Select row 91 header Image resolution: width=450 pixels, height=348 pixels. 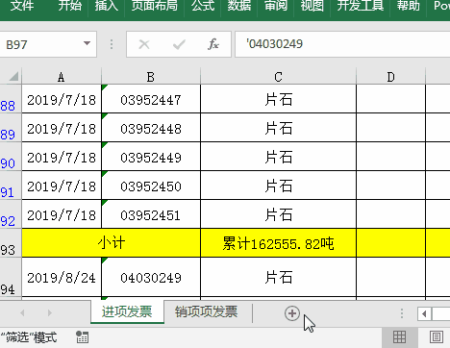pyautogui.click(x=11, y=186)
